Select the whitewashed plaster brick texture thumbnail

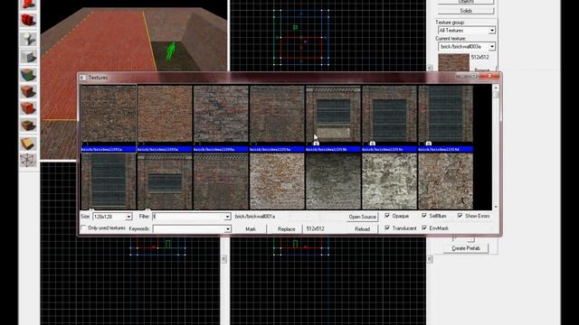tap(389, 181)
